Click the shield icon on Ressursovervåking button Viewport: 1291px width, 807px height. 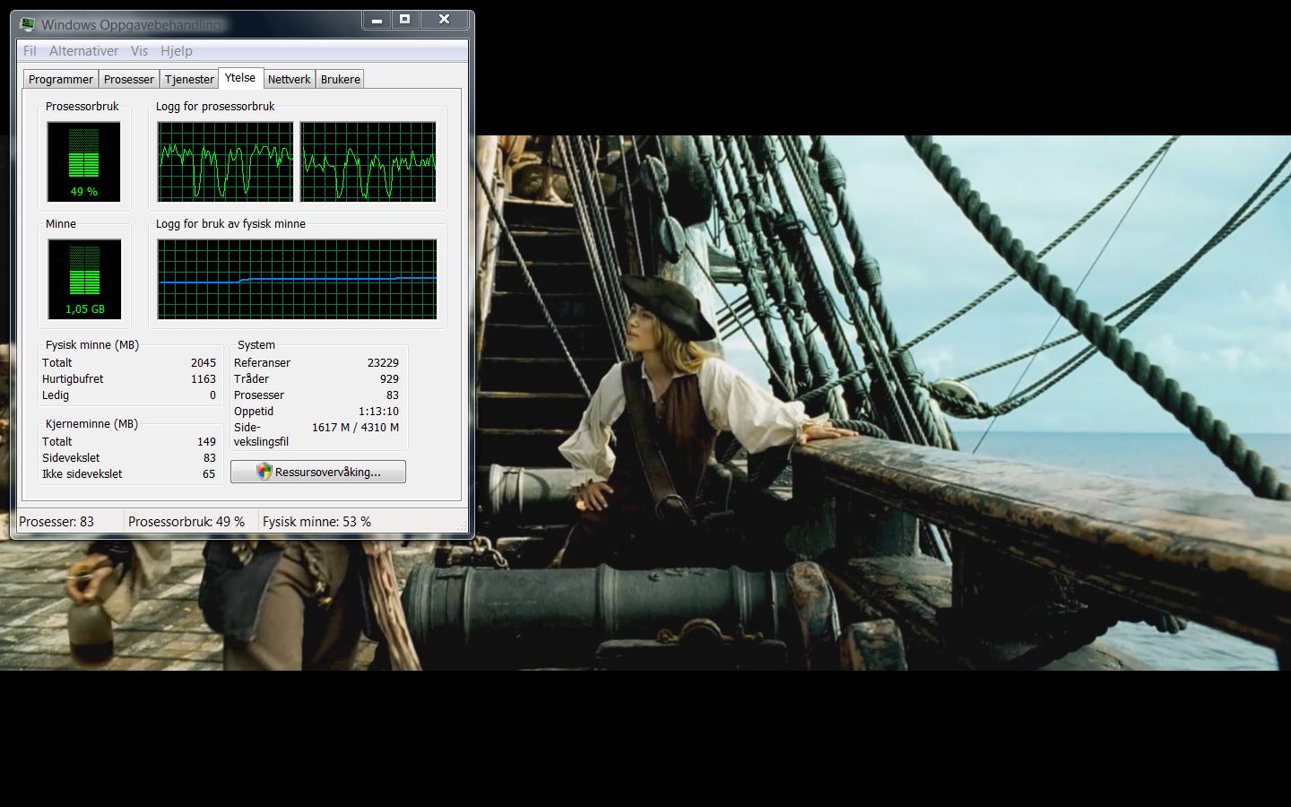[x=264, y=472]
